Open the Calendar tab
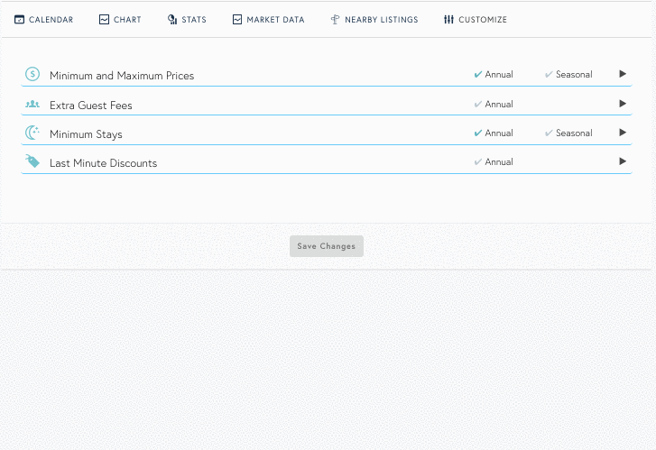656x450 pixels. (x=43, y=20)
